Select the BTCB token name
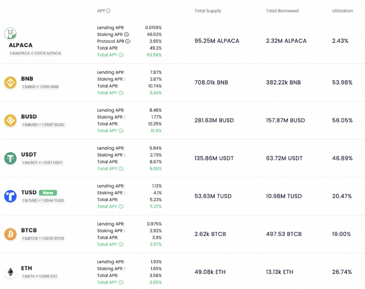This screenshot has height=289, width=365. [x=29, y=231]
